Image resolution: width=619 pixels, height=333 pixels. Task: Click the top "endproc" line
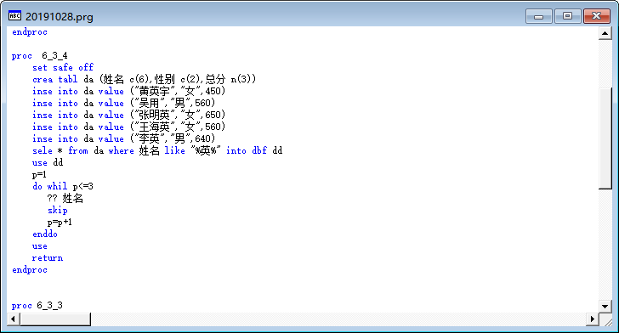(30, 32)
